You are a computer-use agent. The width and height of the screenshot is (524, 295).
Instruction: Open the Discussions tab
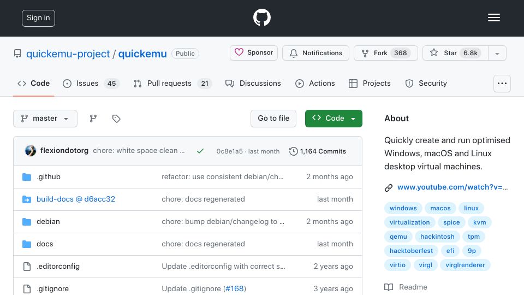253,83
